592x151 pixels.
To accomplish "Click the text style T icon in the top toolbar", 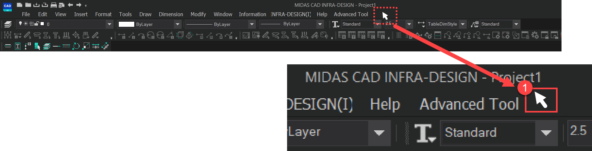I will click(x=336, y=24).
